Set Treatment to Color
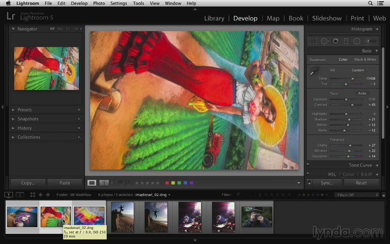This screenshot has width=390, height=244. (343, 59)
